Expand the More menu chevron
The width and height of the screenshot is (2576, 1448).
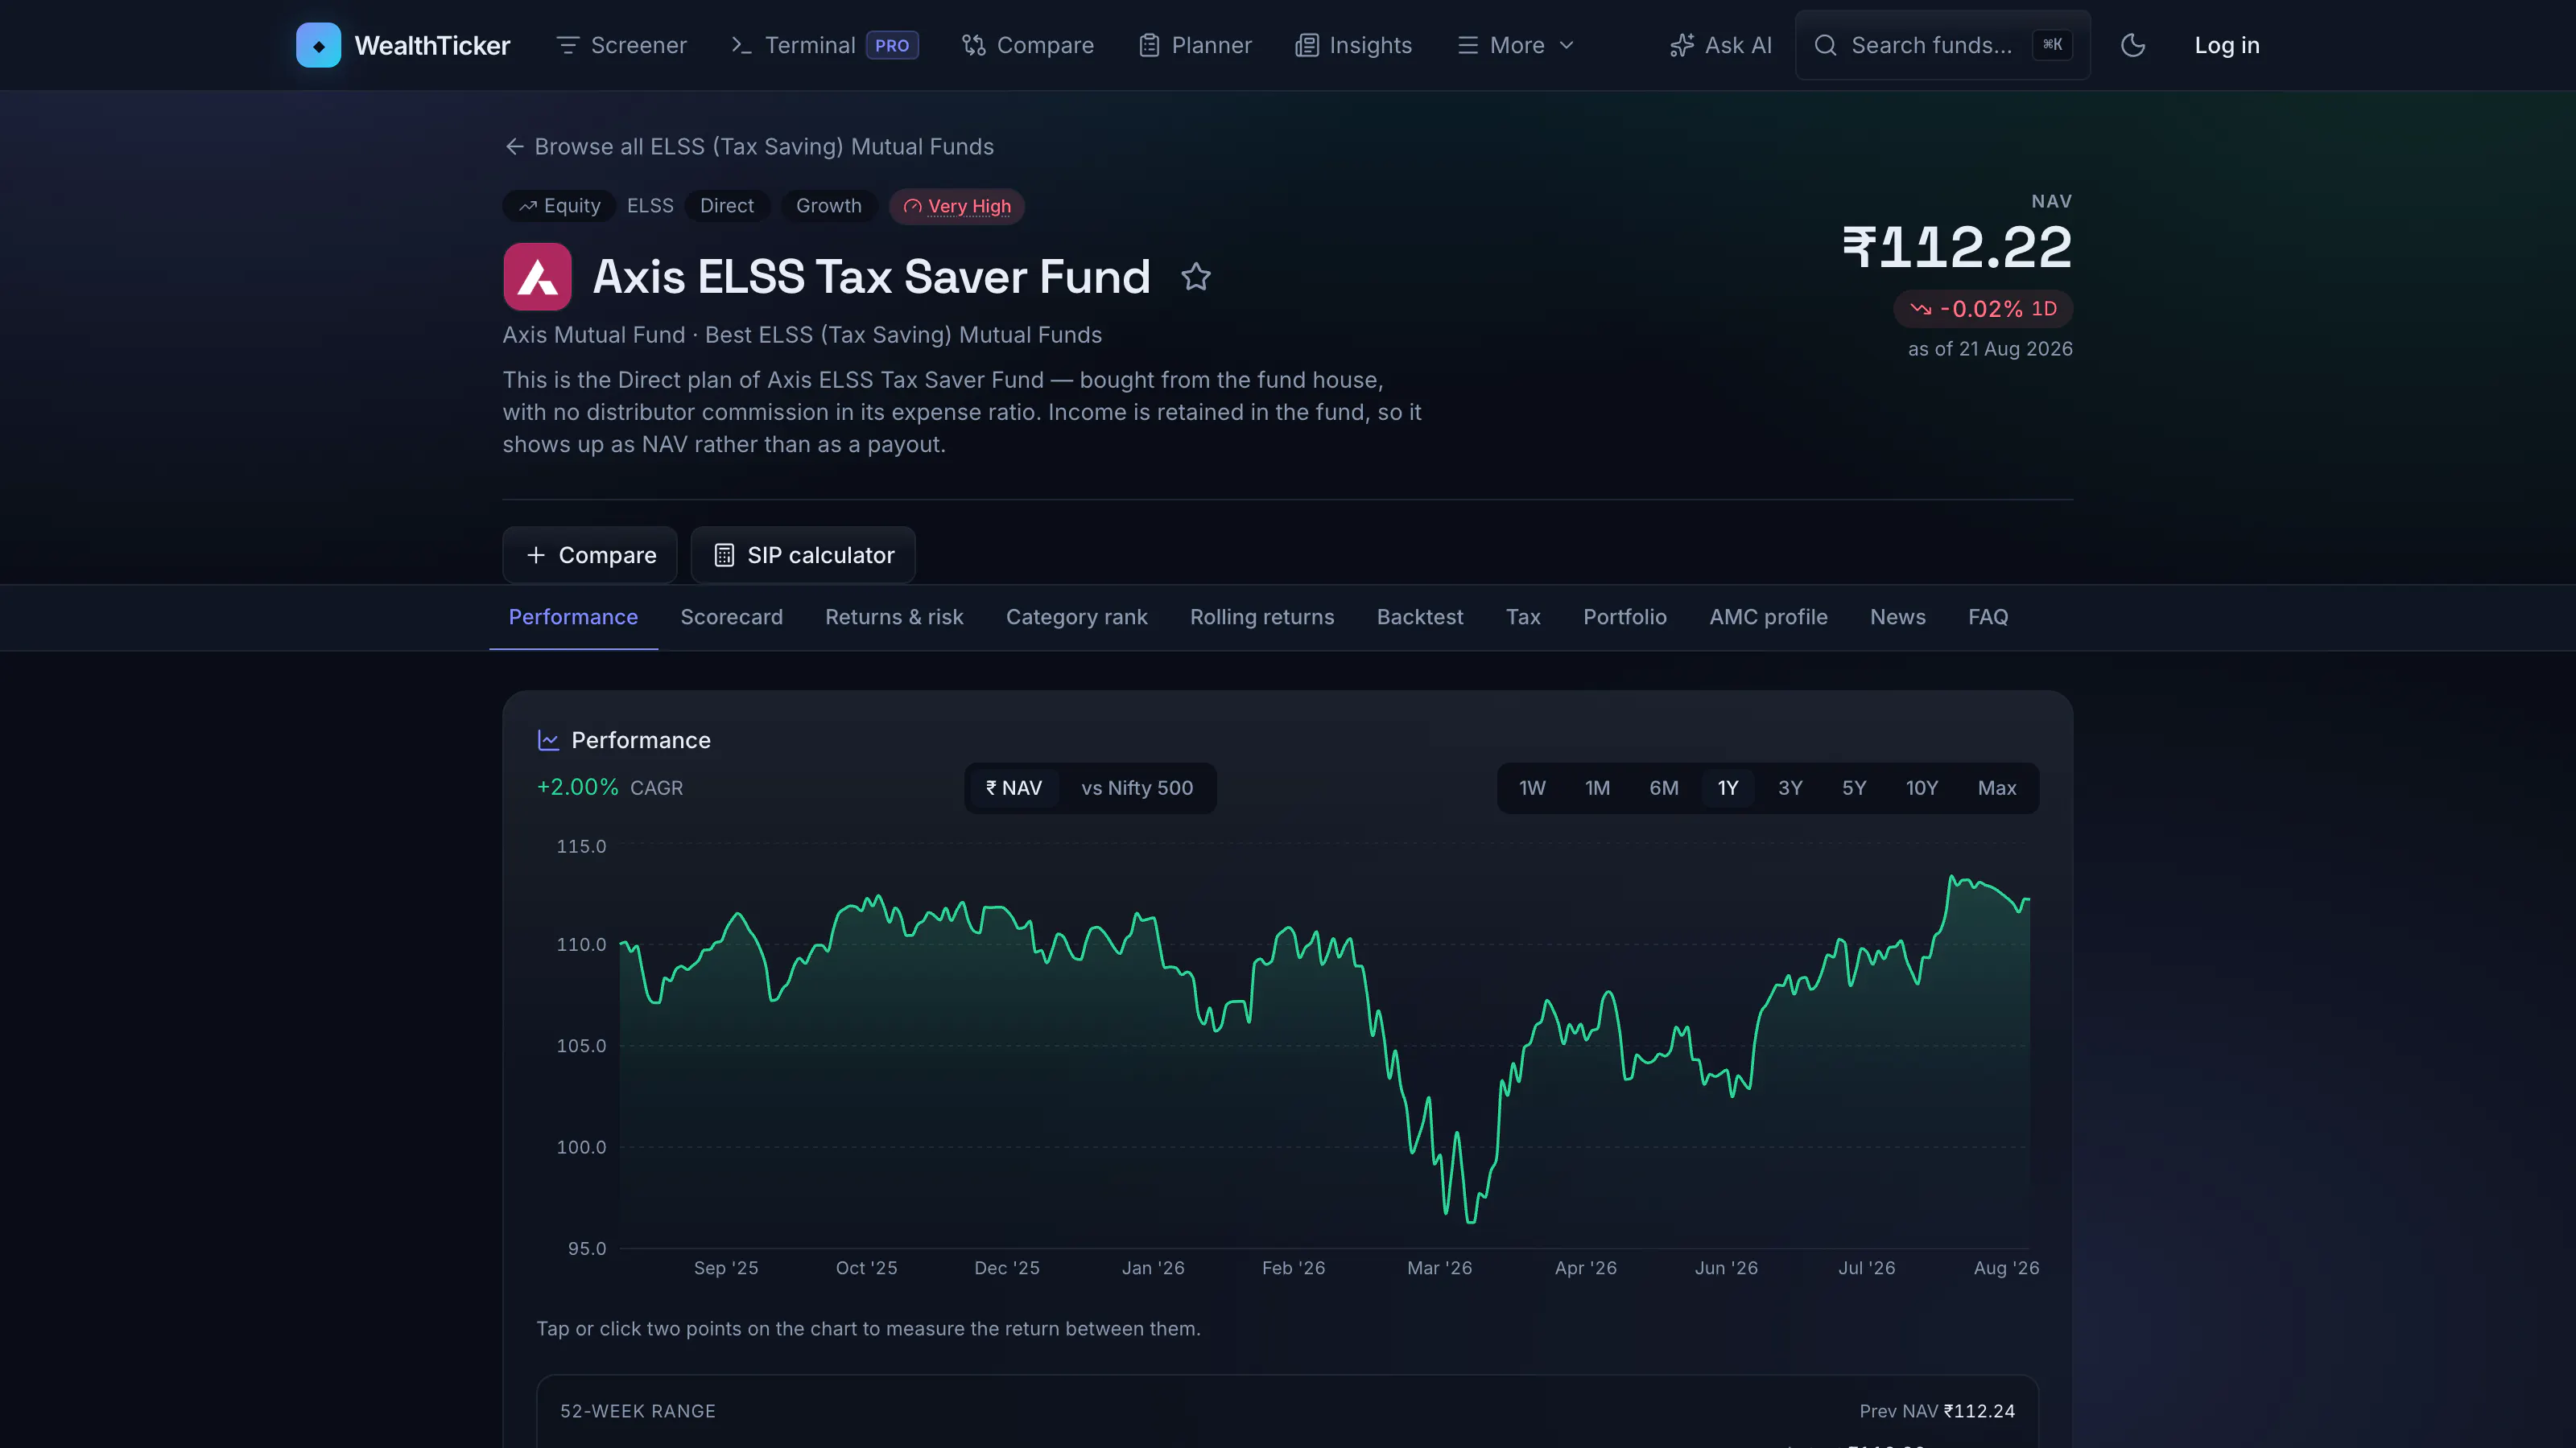click(1567, 45)
